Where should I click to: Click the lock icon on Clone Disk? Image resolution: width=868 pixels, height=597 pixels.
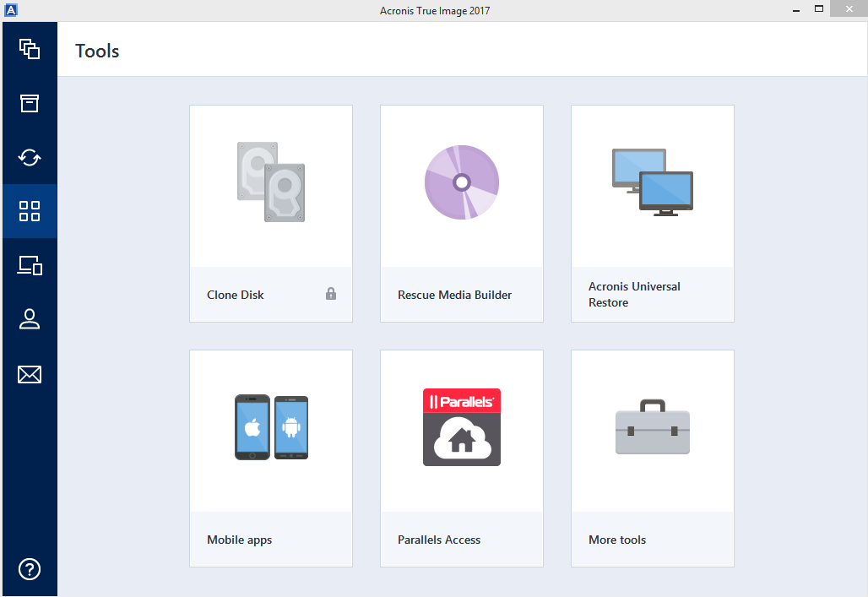click(331, 294)
